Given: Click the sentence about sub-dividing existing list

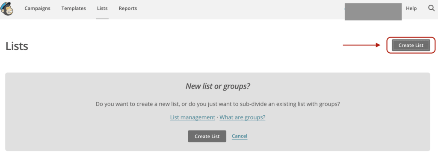Looking at the screenshot, I should pyautogui.click(x=218, y=105).
